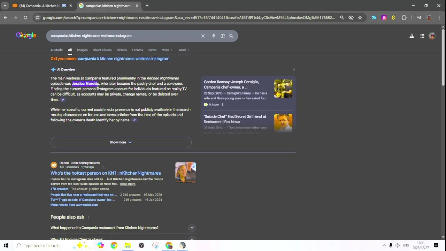Click the NJ.com article thumbnail
The image size is (446, 251).
tap(283, 89)
